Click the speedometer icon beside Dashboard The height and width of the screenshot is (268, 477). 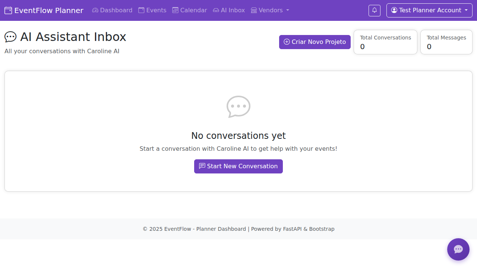95,10
